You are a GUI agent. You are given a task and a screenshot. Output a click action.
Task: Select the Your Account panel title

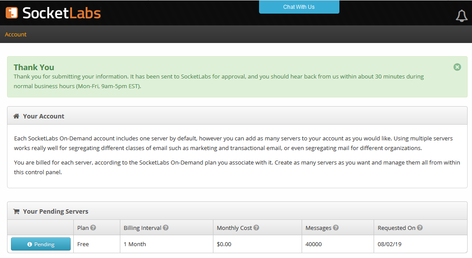(43, 116)
